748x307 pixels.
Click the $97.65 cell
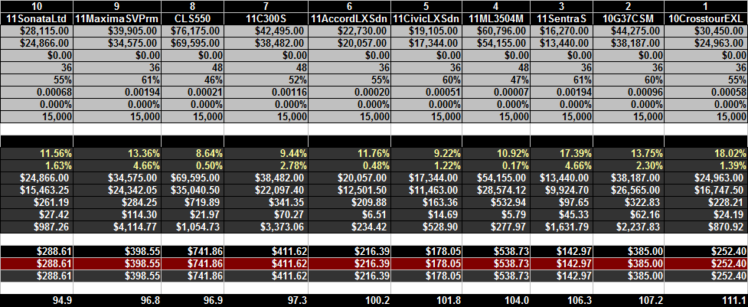click(561, 202)
